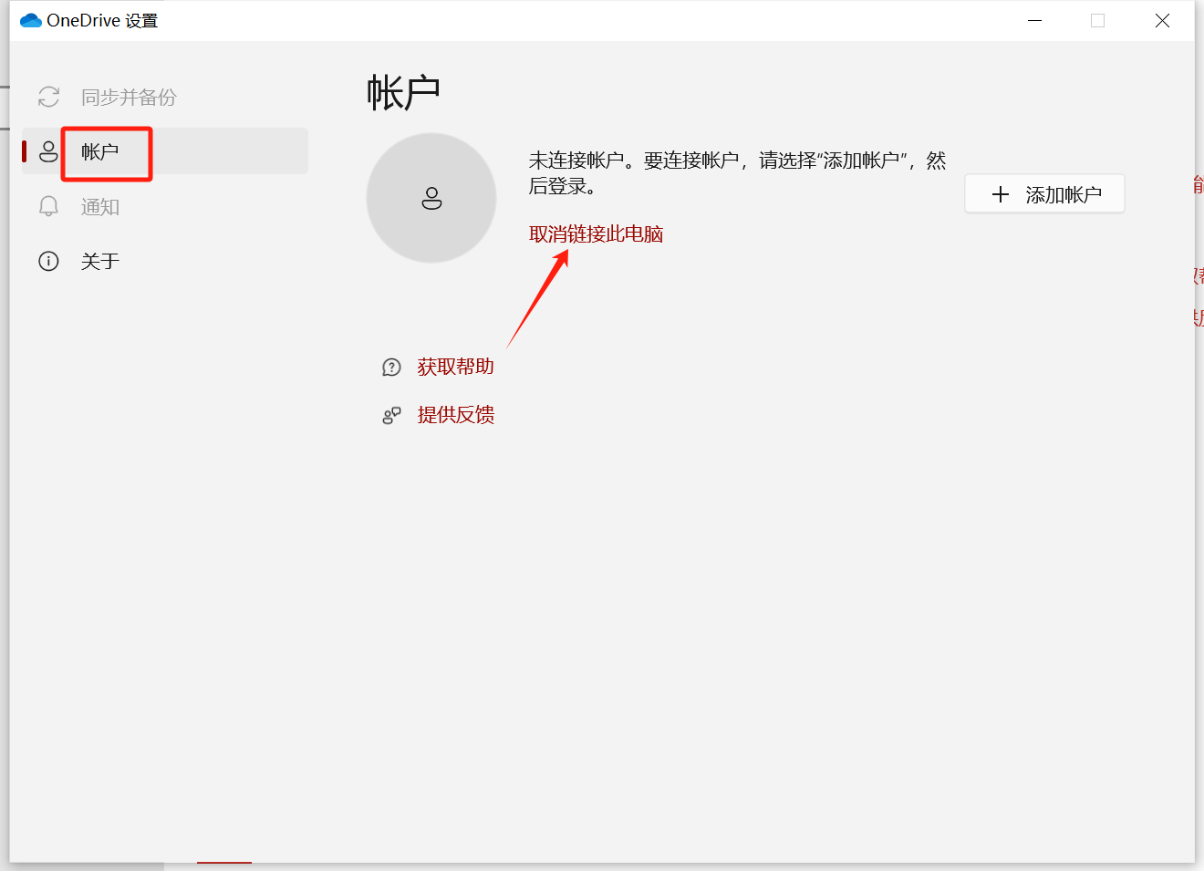This screenshot has height=871, width=1204.
Task: Click the sync arrows icon in sidebar
Action: tap(49, 97)
